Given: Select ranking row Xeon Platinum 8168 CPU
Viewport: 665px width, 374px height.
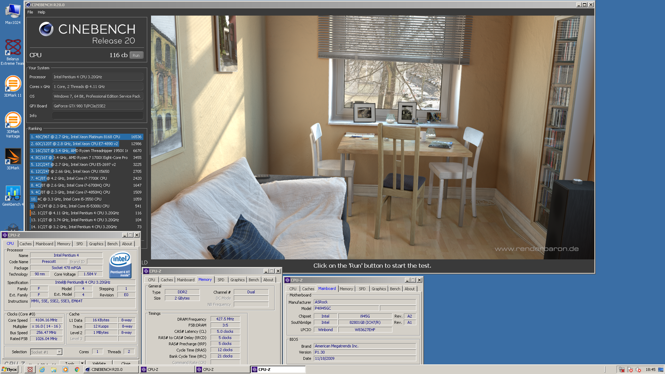Looking at the screenshot, I should 86,137.
